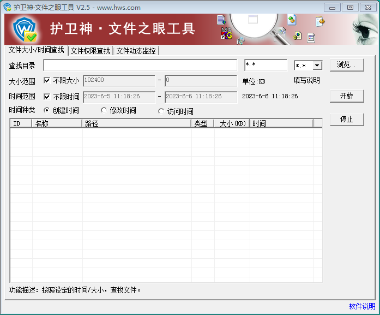Select the 修改时间 radio button

coord(104,110)
